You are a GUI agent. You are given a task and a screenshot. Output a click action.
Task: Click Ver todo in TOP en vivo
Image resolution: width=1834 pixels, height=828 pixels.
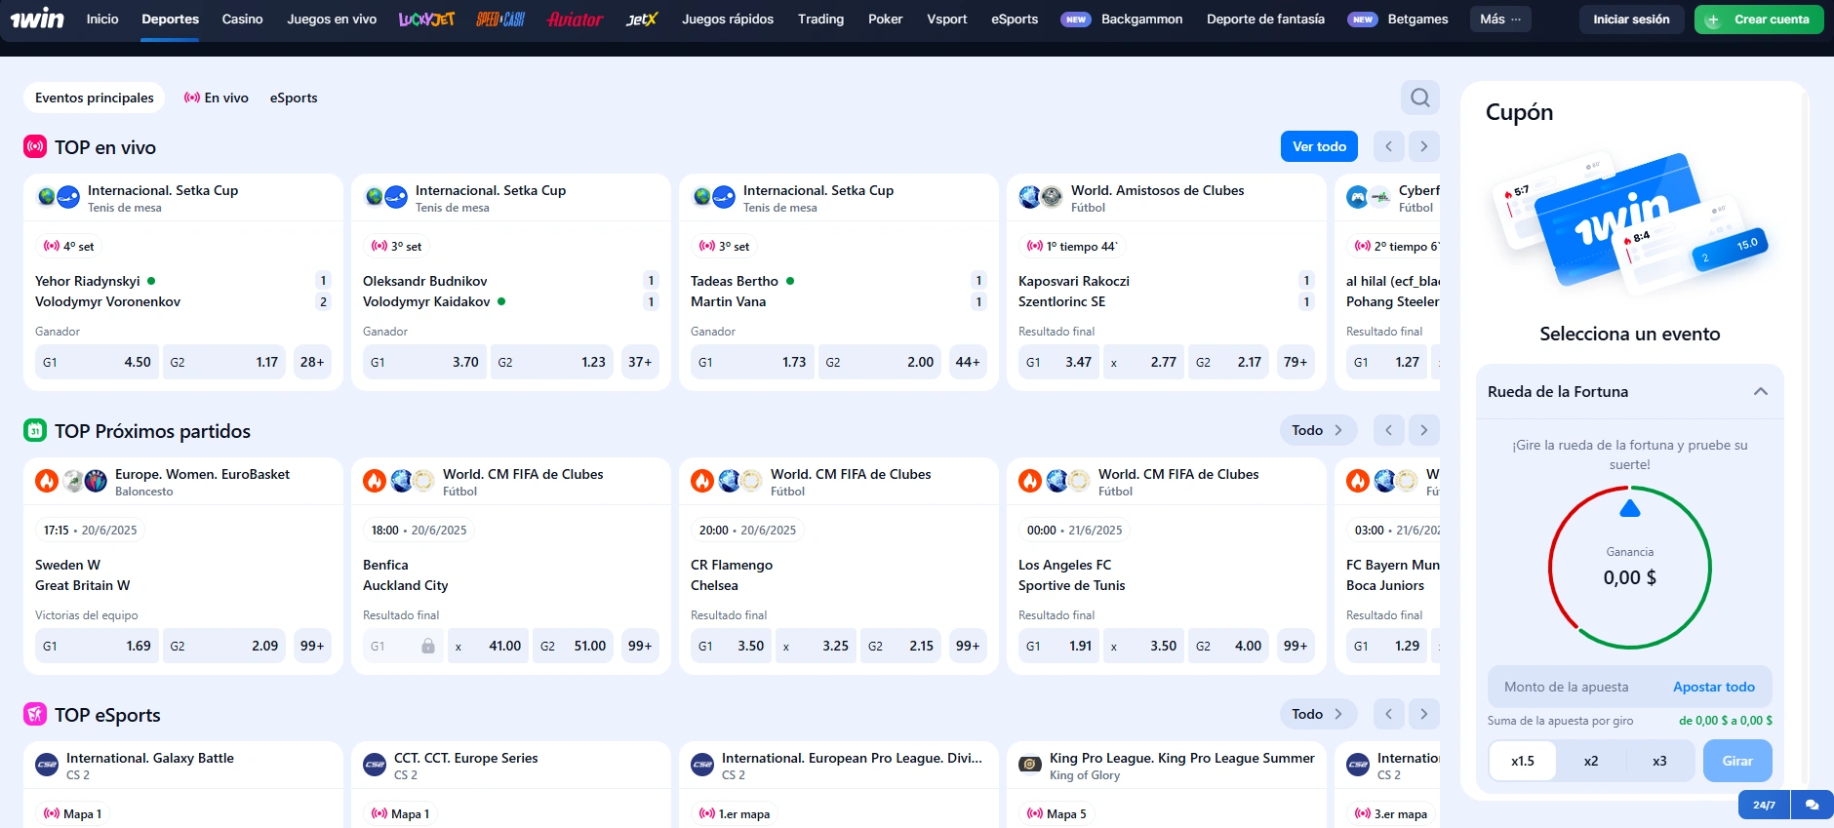(1319, 146)
